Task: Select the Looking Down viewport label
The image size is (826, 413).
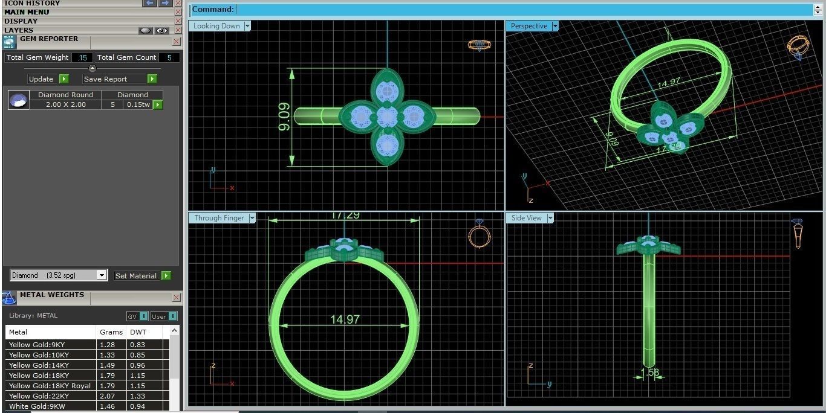Action: 216,26
